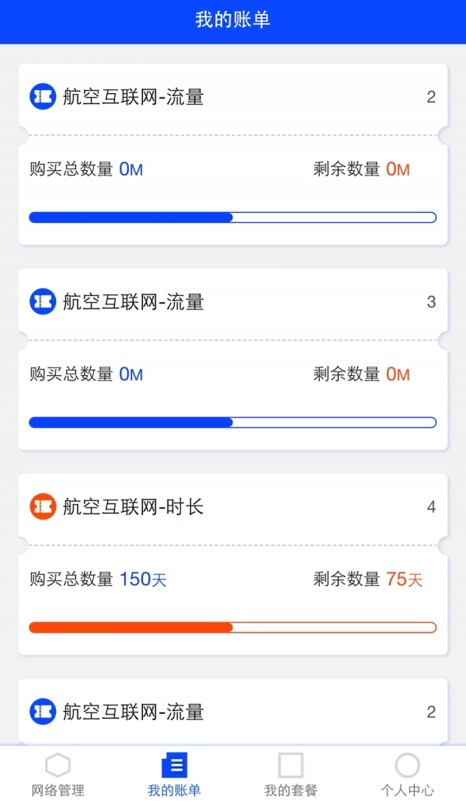Expand the second 航空互联网-流量 card
Screen dimensions: 466x801
pyautogui.click(x=233, y=302)
